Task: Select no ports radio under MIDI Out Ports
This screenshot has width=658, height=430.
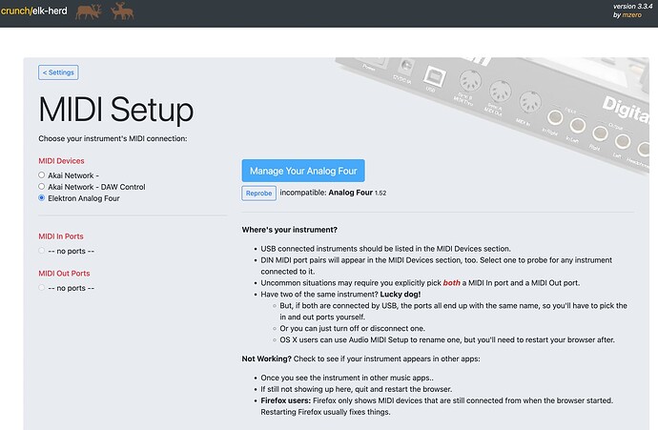Action: [x=42, y=287]
